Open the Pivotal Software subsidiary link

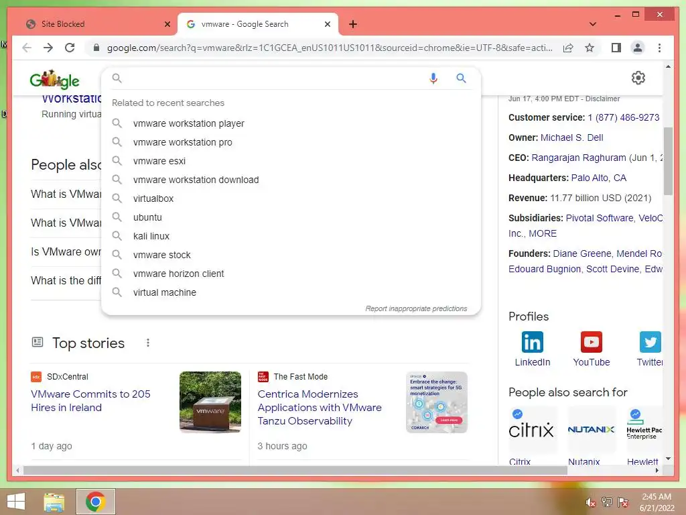[x=600, y=218]
